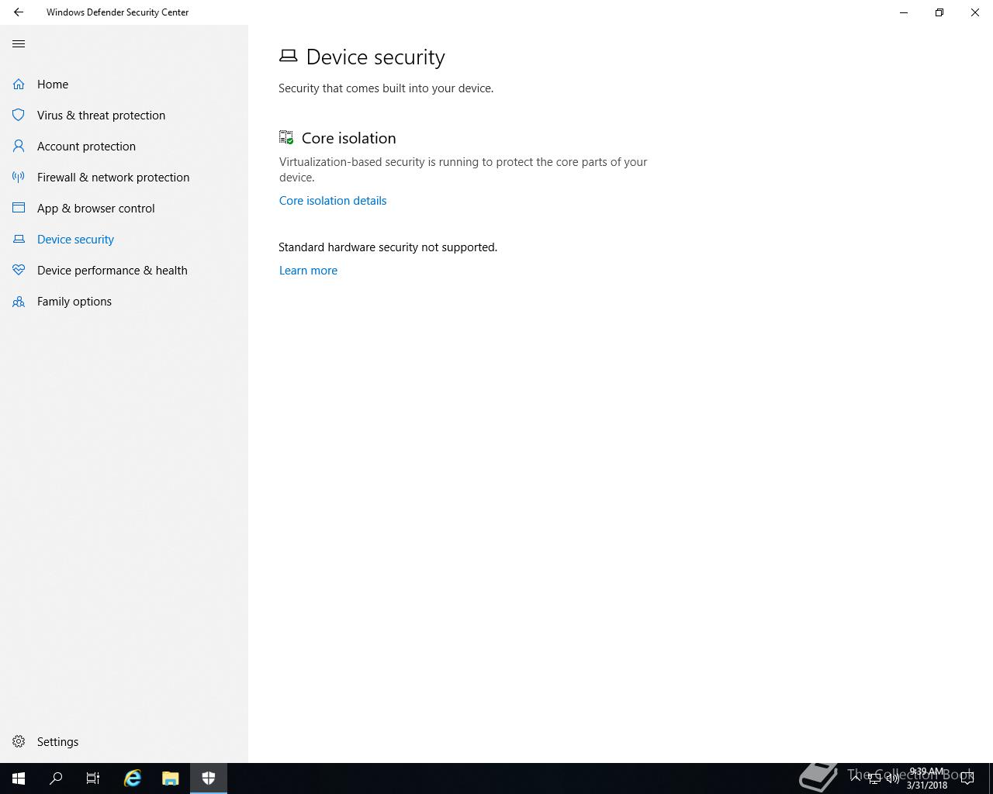Open File Explorer from taskbar
Image resolution: width=993 pixels, height=794 pixels.
171,778
